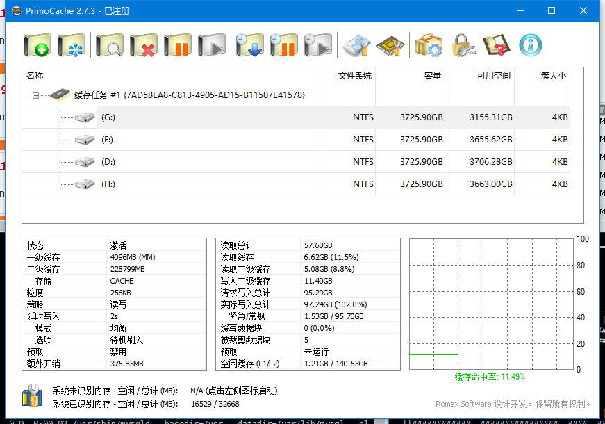Click the delete cache task red X icon
Image resolution: width=605 pixels, height=424 pixels.
tap(144, 46)
